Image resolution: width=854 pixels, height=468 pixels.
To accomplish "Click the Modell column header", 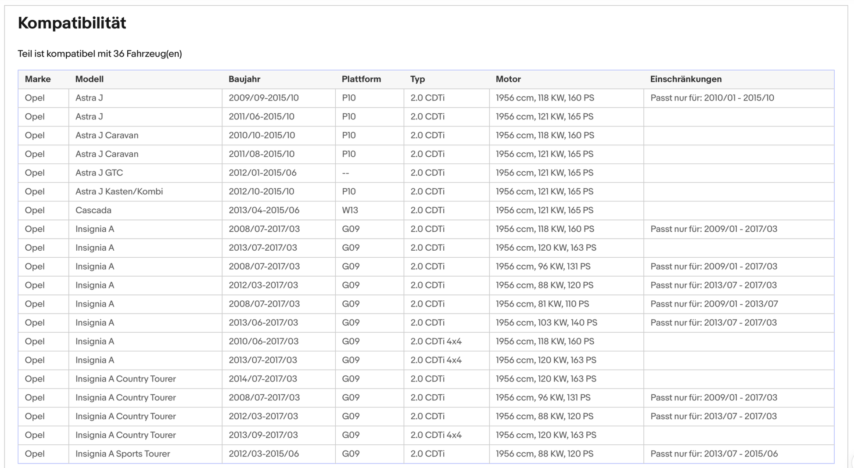I will click(x=89, y=79).
